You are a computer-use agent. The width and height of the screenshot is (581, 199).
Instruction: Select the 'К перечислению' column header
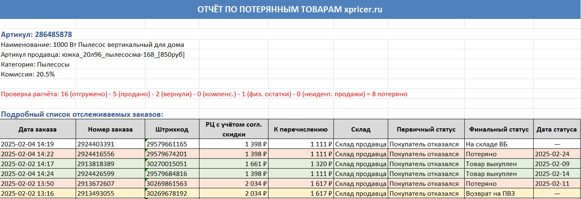tap(301, 130)
